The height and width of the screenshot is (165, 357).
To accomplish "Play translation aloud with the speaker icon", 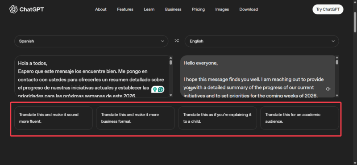I will click(328, 89).
